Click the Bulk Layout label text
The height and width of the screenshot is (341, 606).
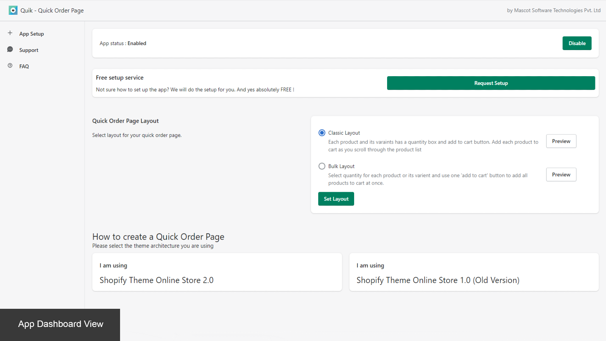click(x=341, y=166)
